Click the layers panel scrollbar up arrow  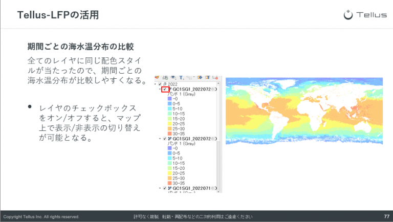click(x=219, y=83)
